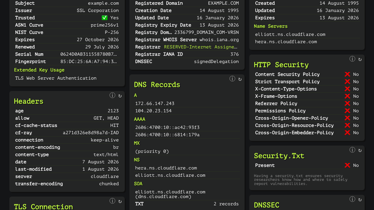Select hera.ns.cloudflare.com under Name Servers

tap(286, 42)
